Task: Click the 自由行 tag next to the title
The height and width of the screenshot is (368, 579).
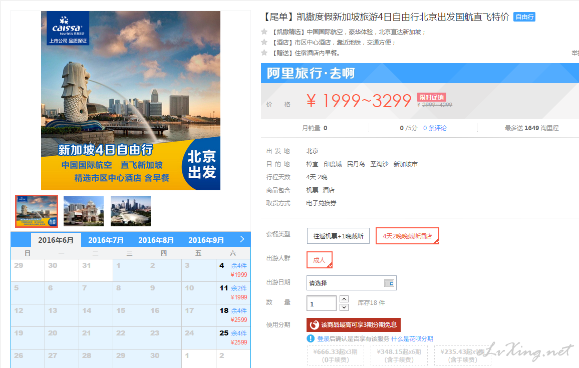Action: (524, 17)
